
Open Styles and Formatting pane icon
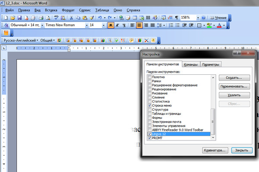click(6, 25)
